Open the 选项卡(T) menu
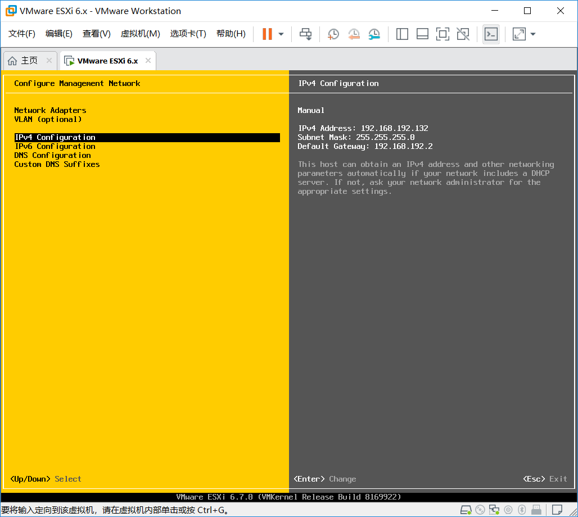Image resolution: width=578 pixels, height=517 pixels. click(x=188, y=34)
